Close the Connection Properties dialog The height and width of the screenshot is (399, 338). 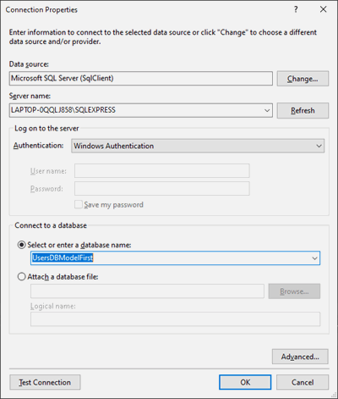324,9
